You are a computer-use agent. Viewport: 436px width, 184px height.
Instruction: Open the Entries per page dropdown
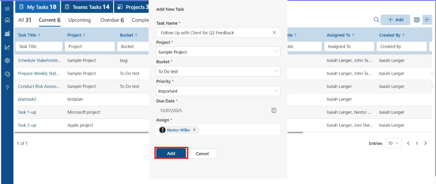point(393,143)
